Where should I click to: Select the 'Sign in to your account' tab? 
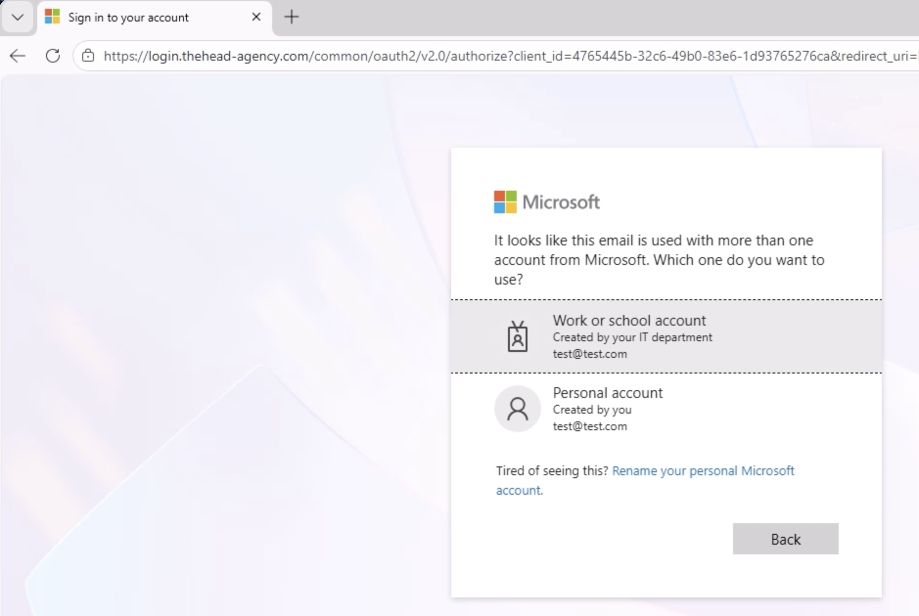tap(128, 18)
